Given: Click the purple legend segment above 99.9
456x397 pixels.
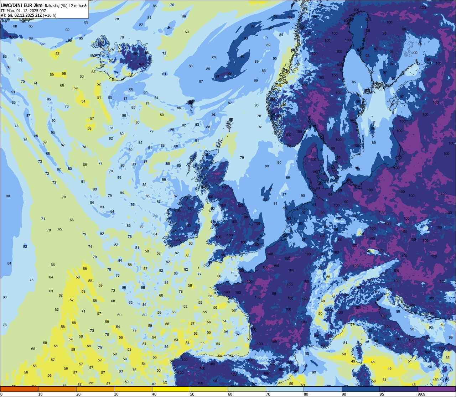Looking at the screenshot, I should tap(436, 389).
